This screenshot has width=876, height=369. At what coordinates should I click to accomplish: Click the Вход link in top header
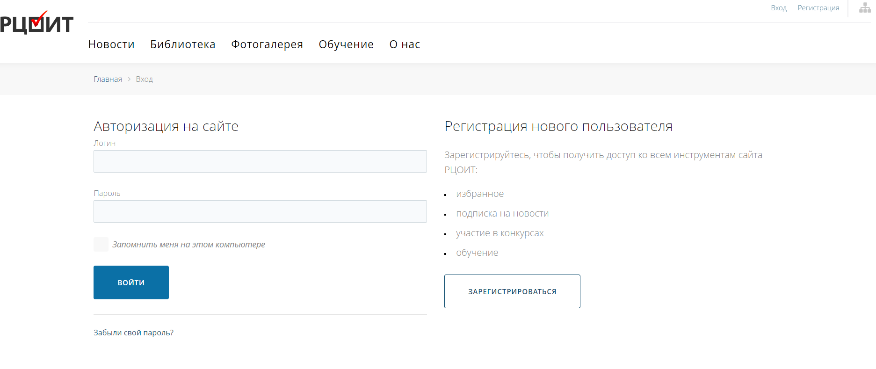tap(779, 8)
